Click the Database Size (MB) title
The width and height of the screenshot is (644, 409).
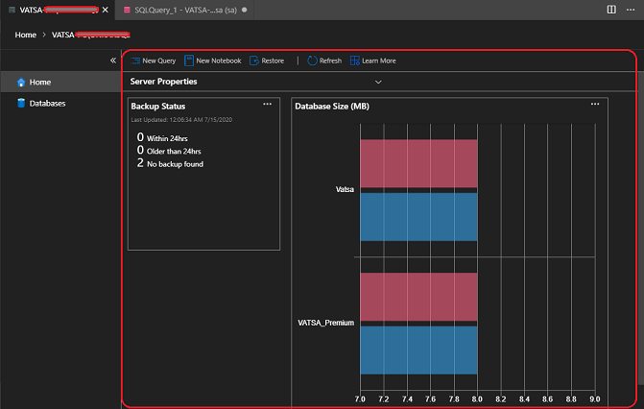332,106
